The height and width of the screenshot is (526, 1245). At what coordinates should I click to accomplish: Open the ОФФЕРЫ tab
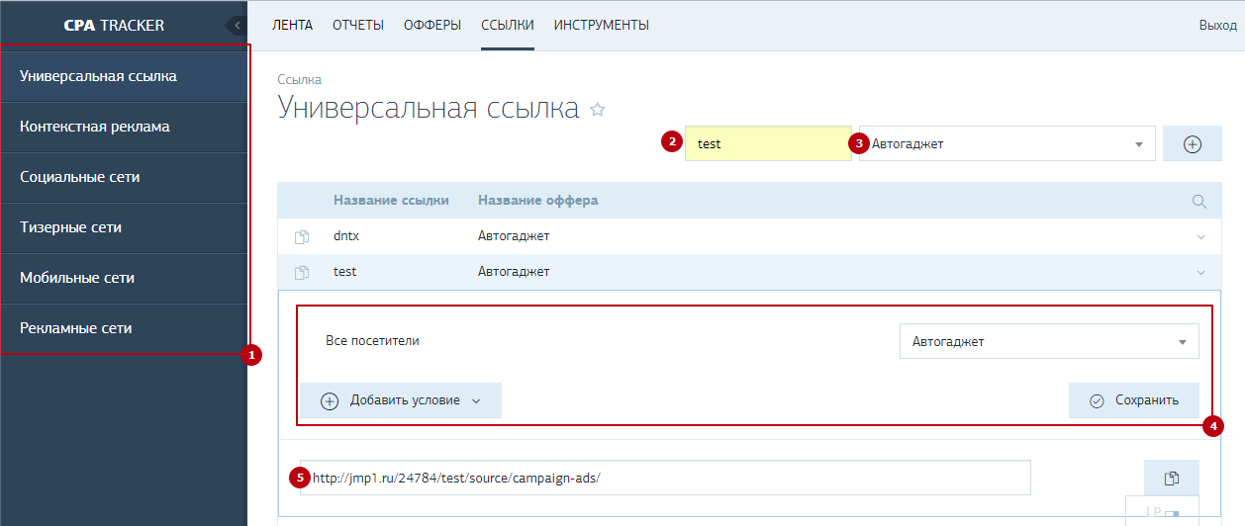point(432,26)
